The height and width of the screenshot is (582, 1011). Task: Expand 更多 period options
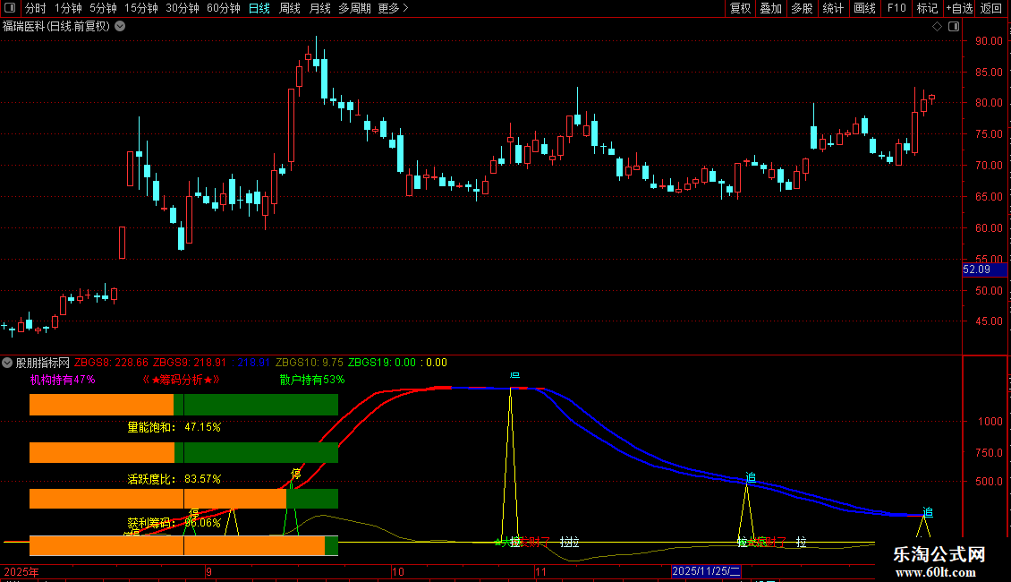coord(393,8)
